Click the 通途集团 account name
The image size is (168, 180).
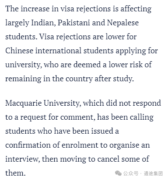click(153, 173)
